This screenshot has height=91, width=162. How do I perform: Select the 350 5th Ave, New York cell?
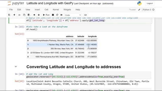click(x=62, y=49)
